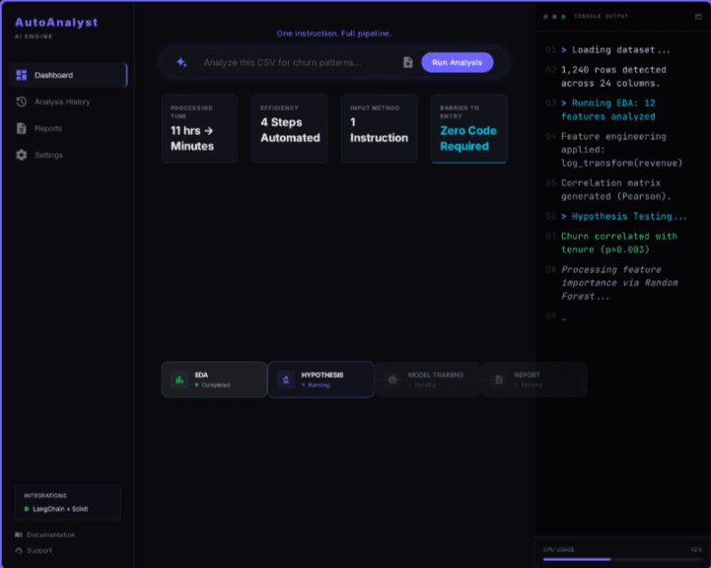Click the Hypothesis flask icon in pipeline

pos(286,380)
